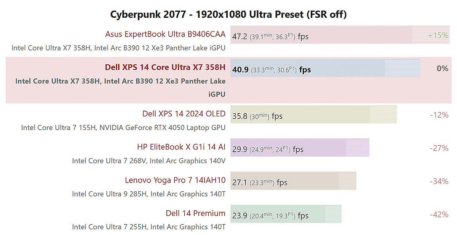Click the -34% difference label

tap(439, 181)
